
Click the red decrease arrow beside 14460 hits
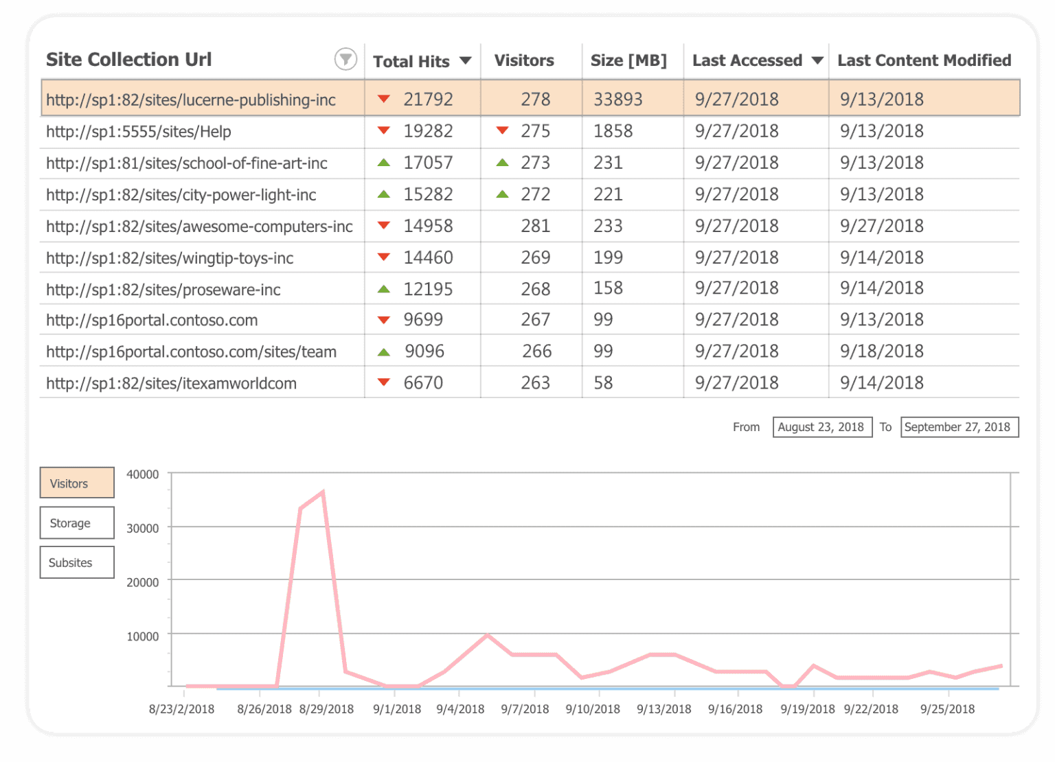coord(385,257)
